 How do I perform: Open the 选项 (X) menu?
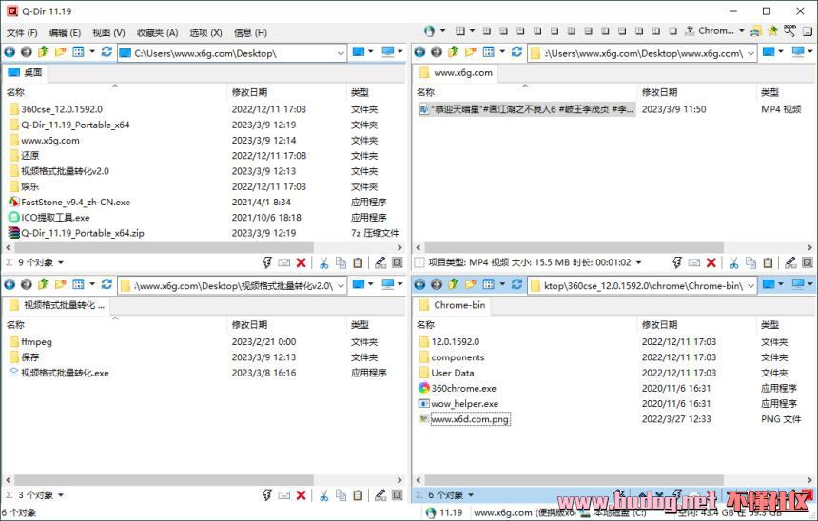click(x=205, y=33)
